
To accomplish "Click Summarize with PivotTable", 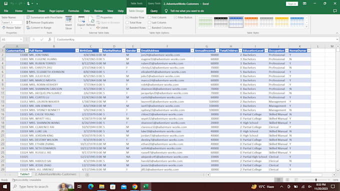I will (44, 17).
